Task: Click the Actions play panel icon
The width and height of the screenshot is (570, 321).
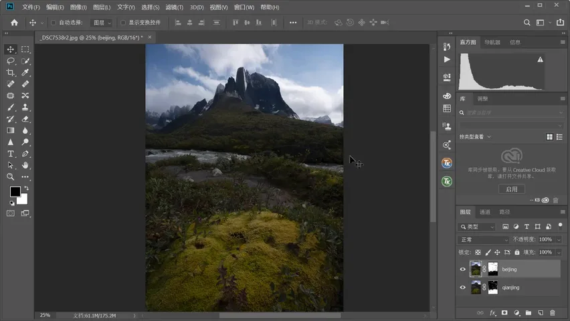Action: (x=447, y=60)
